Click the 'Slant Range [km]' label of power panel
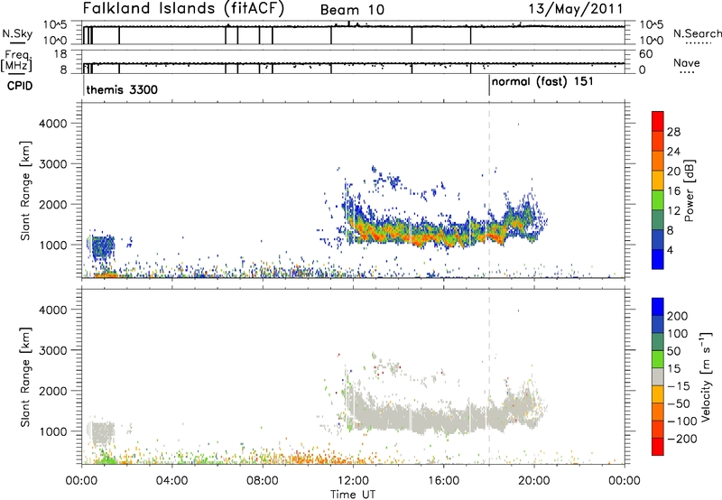This screenshot has width=722, height=500. 25,190
